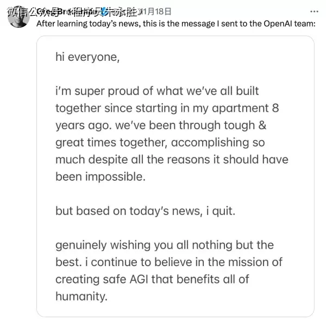Click the sentence 'but based on today's news, i quit.'

coord(146,211)
